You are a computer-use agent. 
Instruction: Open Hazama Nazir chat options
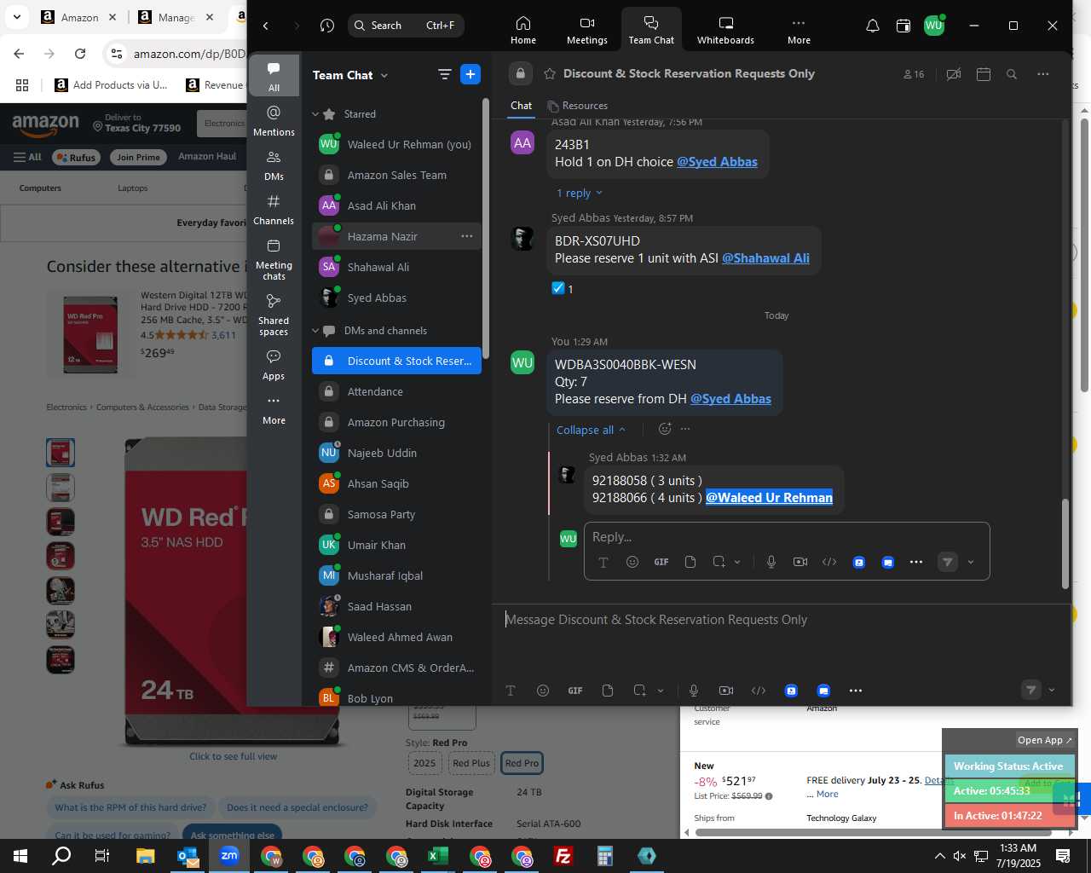pyautogui.click(x=467, y=236)
